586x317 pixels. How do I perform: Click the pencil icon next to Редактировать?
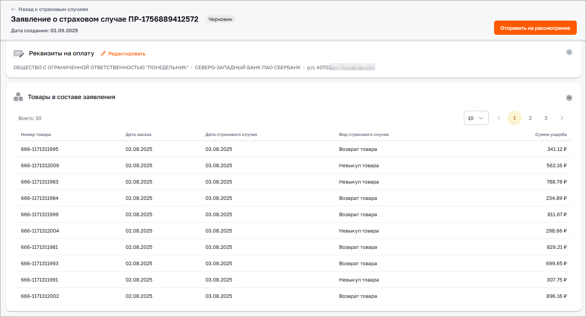click(x=103, y=54)
